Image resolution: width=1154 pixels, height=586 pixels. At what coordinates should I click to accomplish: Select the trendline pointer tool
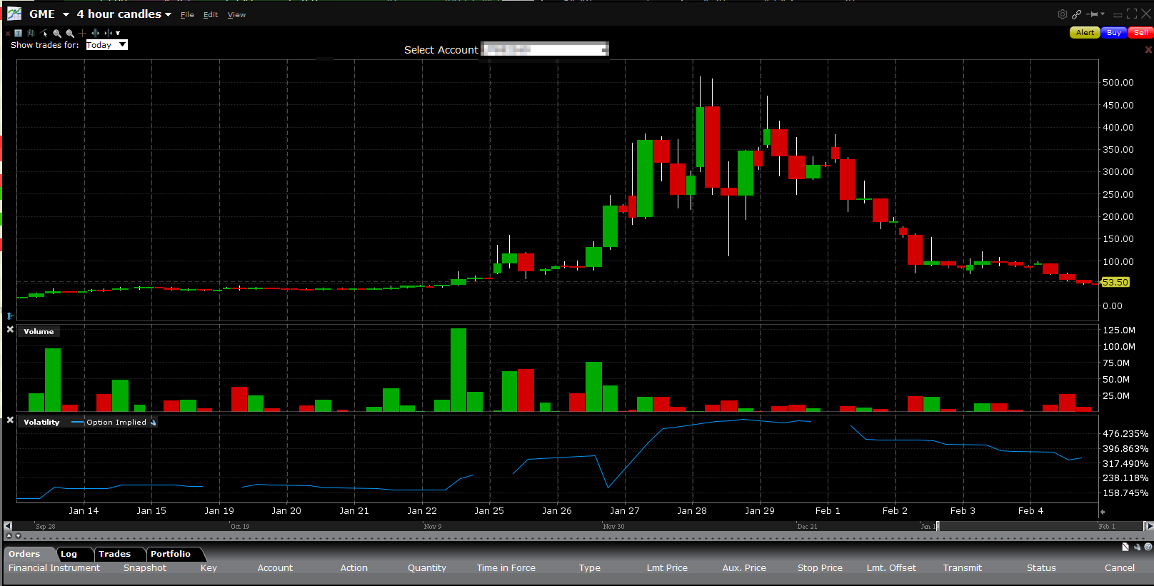pos(44,33)
